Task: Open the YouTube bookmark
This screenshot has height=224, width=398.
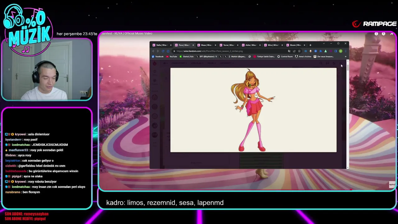Action: click(x=171, y=57)
